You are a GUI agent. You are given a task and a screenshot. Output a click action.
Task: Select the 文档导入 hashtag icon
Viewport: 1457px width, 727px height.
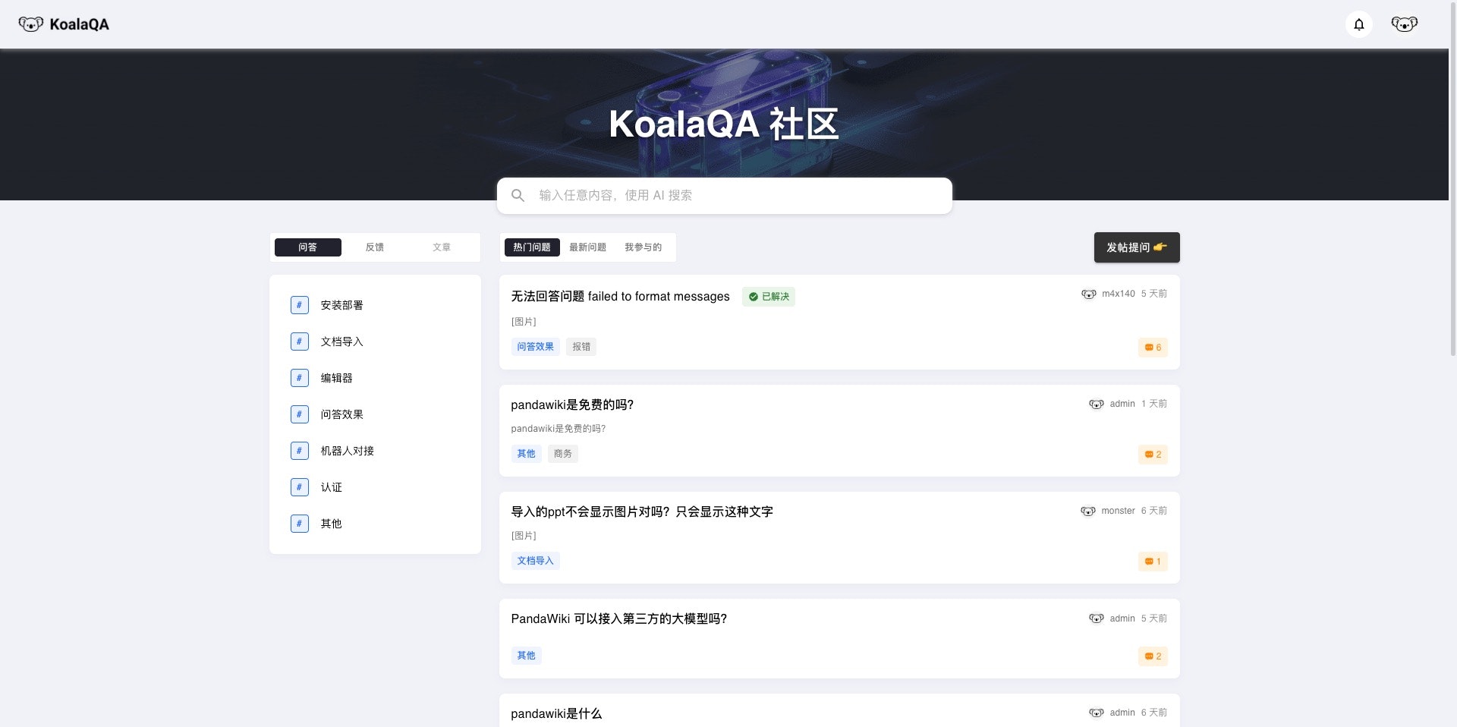tap(299, 341)
